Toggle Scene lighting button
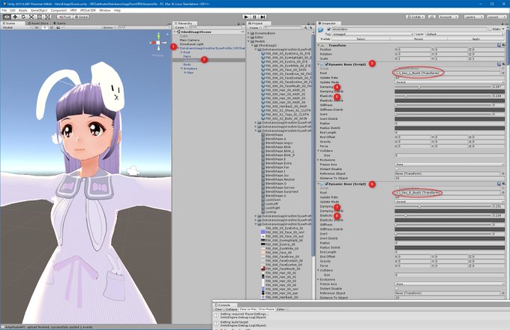 click(x=45, y=28)
